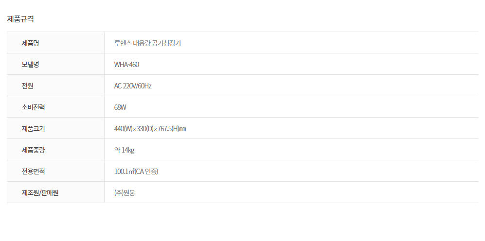Click the 440(W)×330(D)×767.5(H)mm dimensions text

(x=150, y=129)
